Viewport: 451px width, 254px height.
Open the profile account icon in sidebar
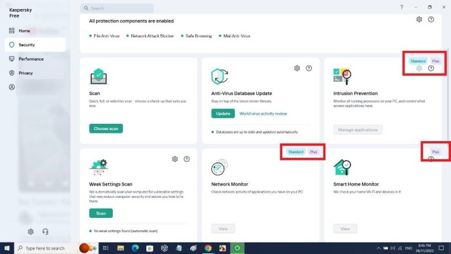coord(12,87)
